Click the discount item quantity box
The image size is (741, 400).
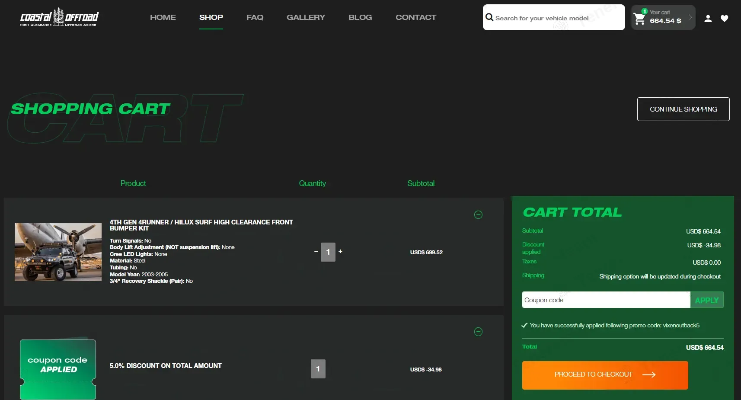(318, 369)
